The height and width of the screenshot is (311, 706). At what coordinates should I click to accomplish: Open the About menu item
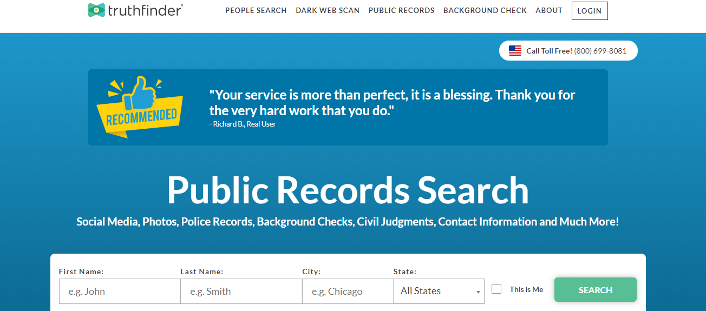[549, 10]
